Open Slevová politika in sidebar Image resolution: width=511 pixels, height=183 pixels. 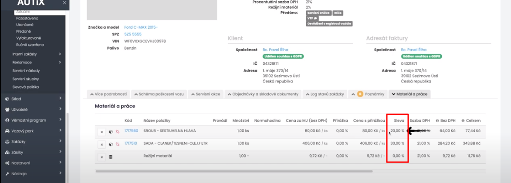point(26,87)
